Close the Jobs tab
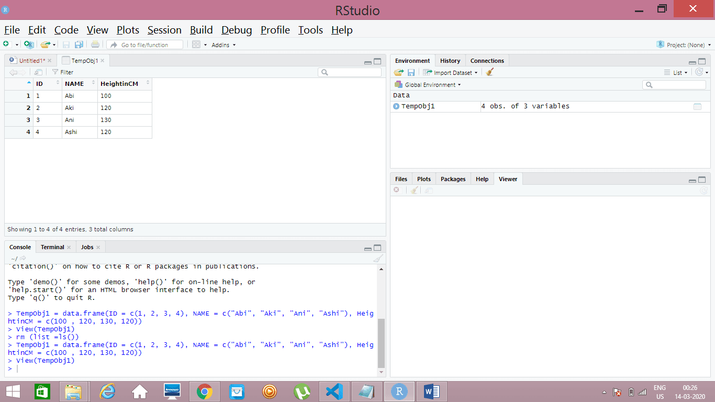715x402 pixels. coord(98,248)
